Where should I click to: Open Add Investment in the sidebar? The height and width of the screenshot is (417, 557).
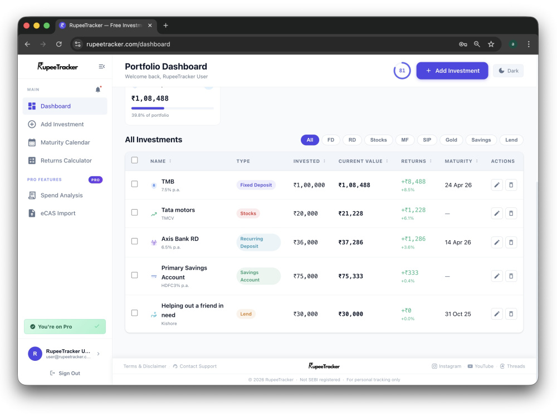(65, 124)
